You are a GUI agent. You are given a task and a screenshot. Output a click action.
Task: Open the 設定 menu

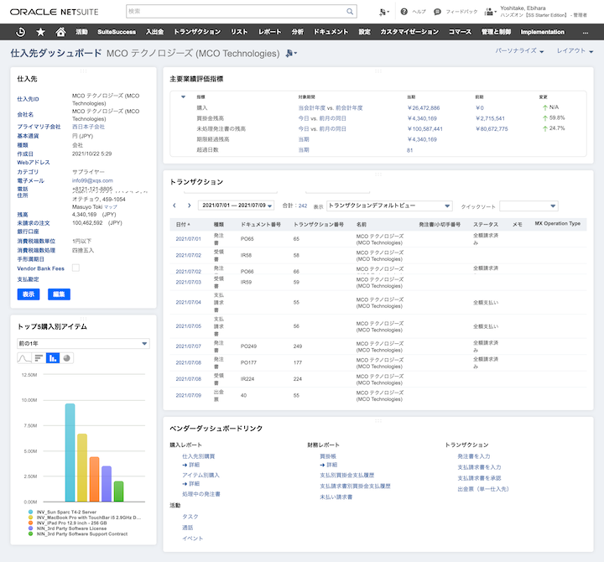[x=364, y=32]
